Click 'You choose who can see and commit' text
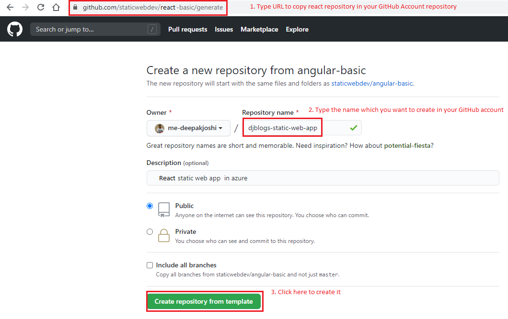The height and width of the screenshot is (319, 508). tap(245, 241)
